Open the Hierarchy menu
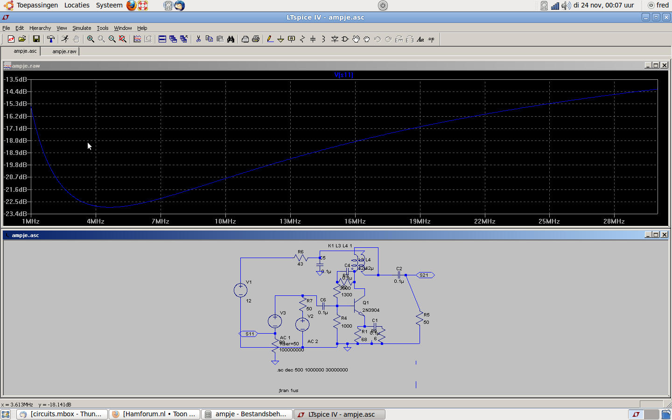This screenshot has height=420, width=672. click(x=40, y=28)
